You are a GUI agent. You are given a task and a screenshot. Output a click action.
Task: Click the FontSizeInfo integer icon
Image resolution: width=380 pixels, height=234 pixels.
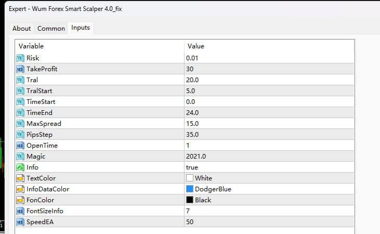point(20,211)
